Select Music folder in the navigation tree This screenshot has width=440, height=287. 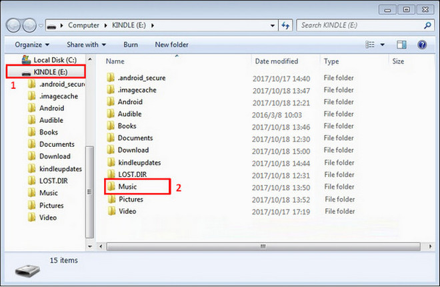43,193
